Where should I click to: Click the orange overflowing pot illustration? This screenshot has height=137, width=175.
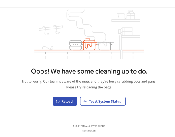89,44
